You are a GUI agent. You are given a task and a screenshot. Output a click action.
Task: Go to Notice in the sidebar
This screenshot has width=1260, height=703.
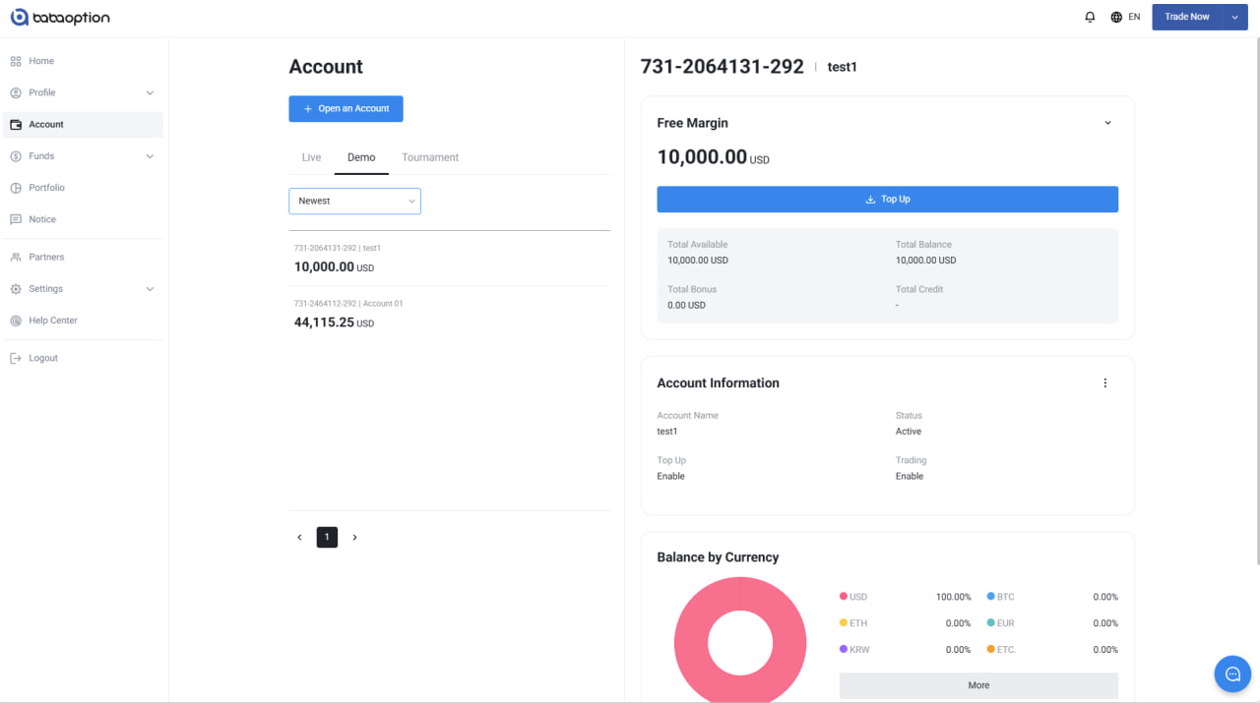coord(42,219)
